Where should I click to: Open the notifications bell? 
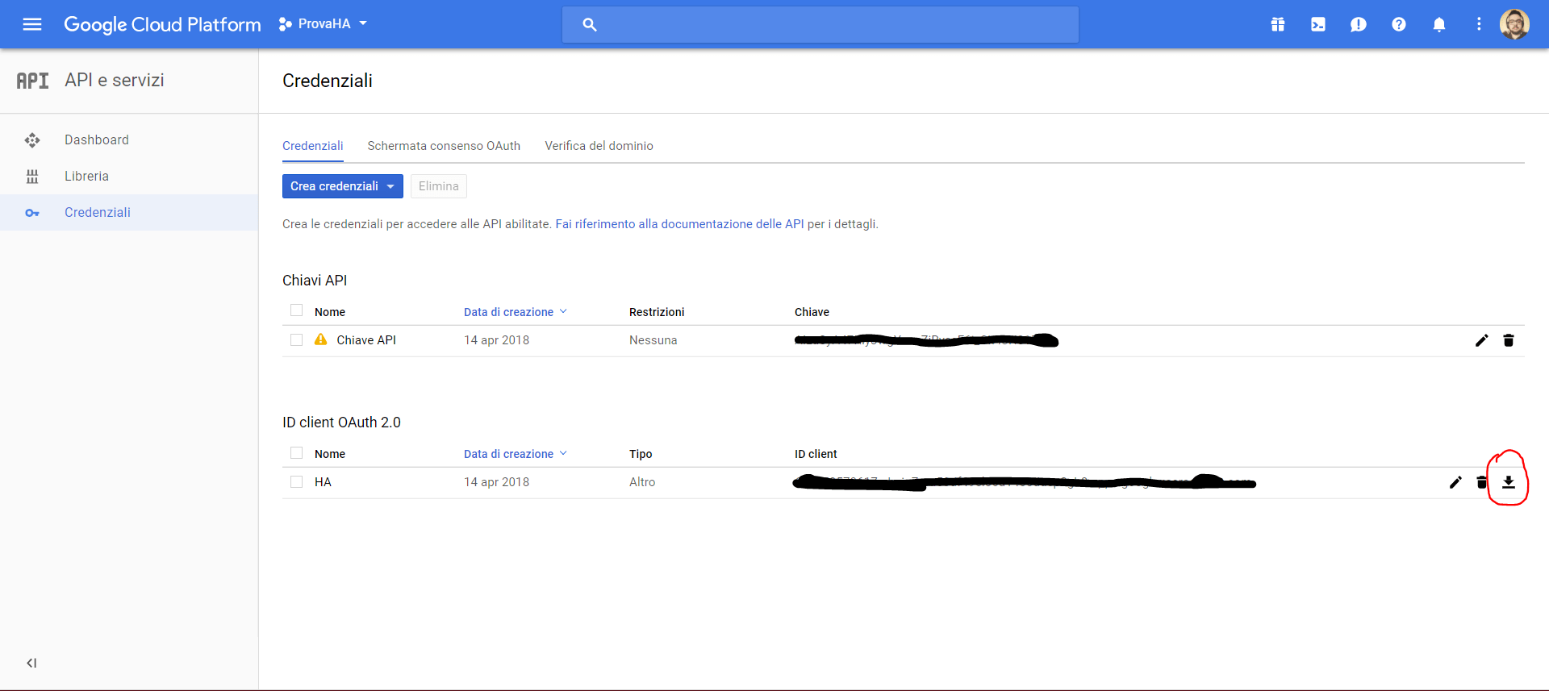point(1438,24)
